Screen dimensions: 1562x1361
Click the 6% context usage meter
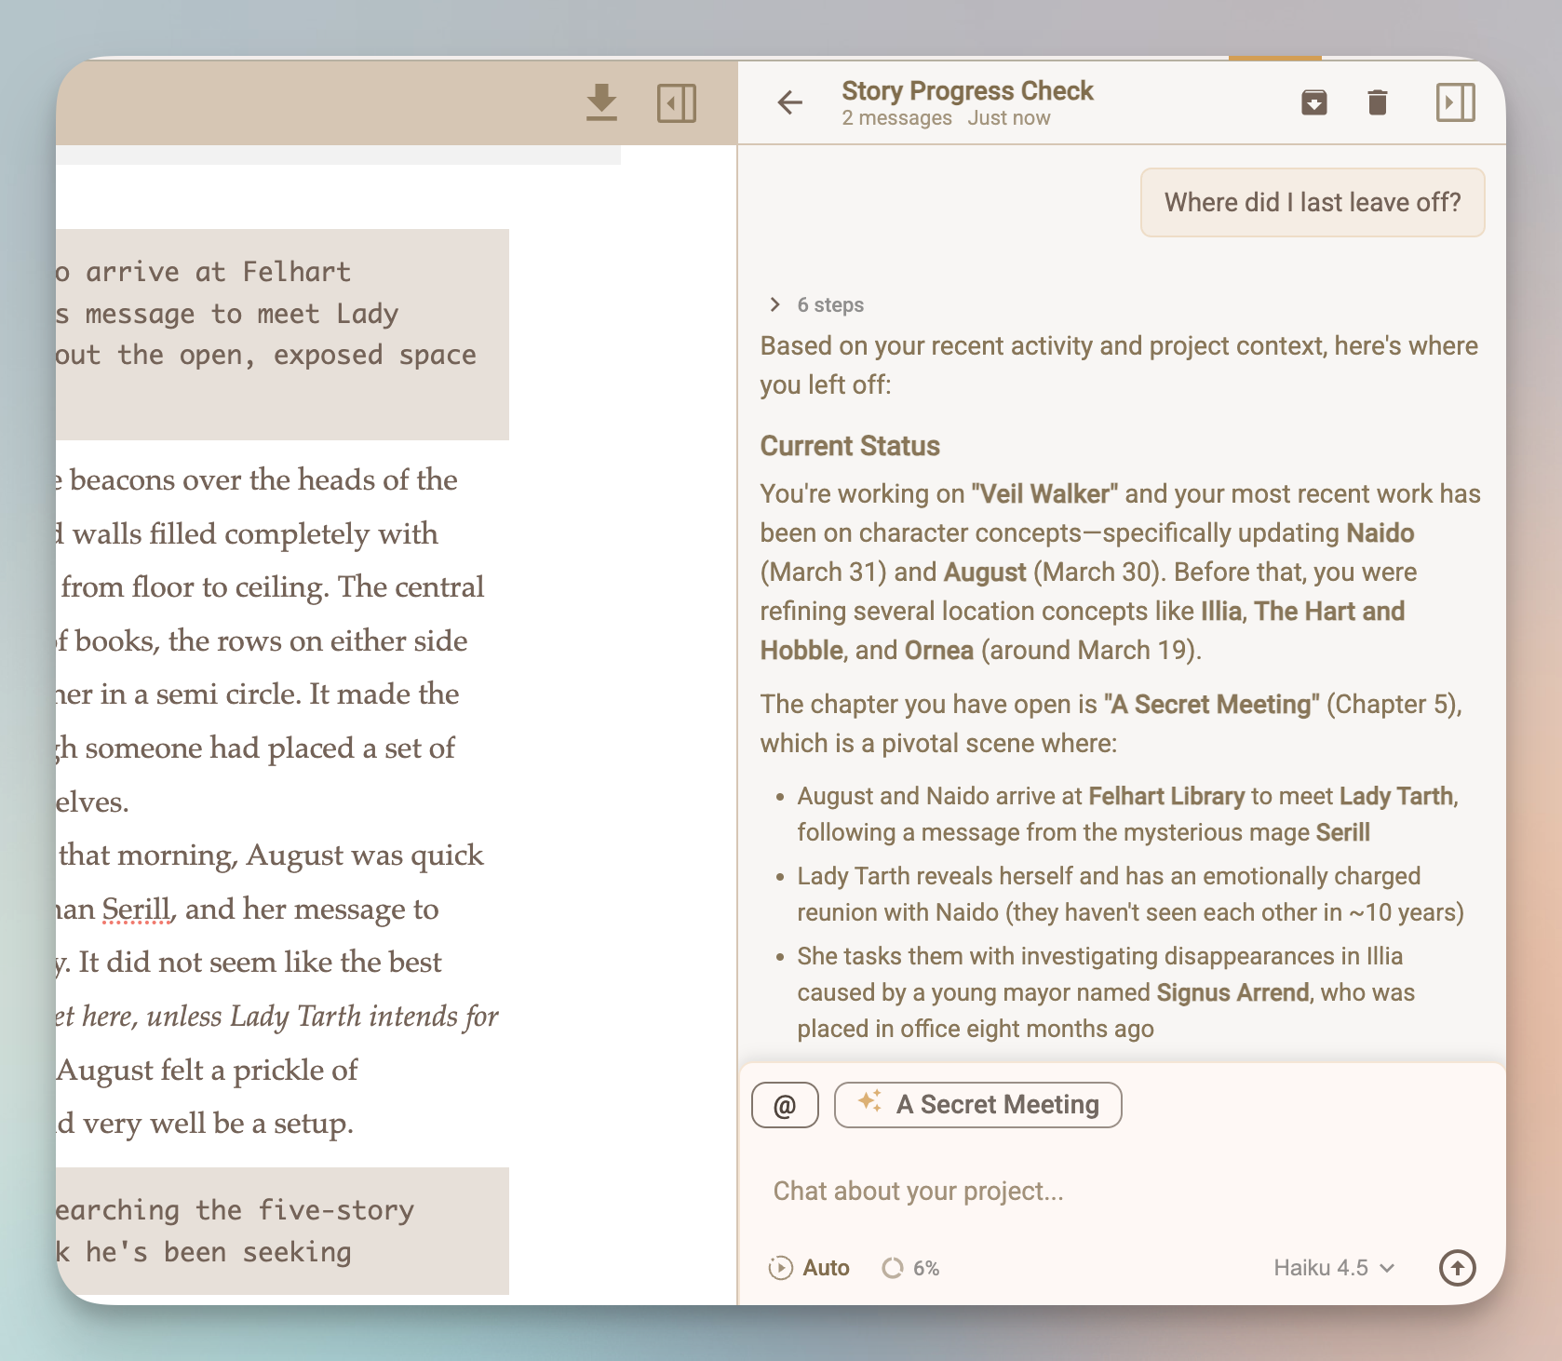[910, 1268]
